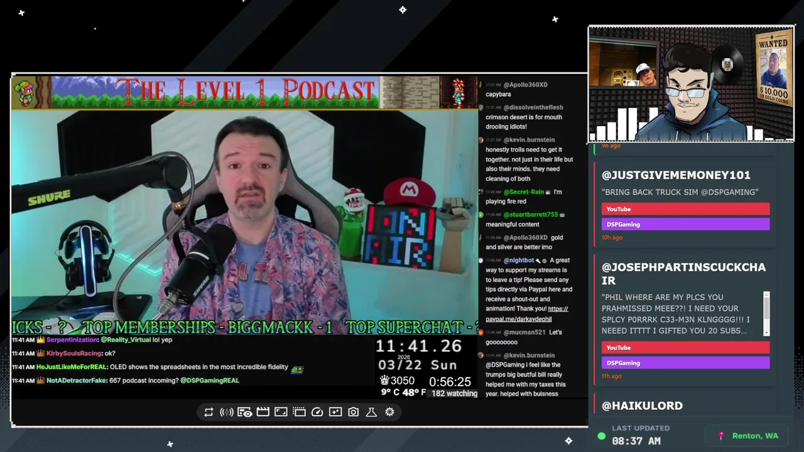Click scrollbar in JOSEPHPARTINSCUCKCHAIR message box

click(766, 313)
